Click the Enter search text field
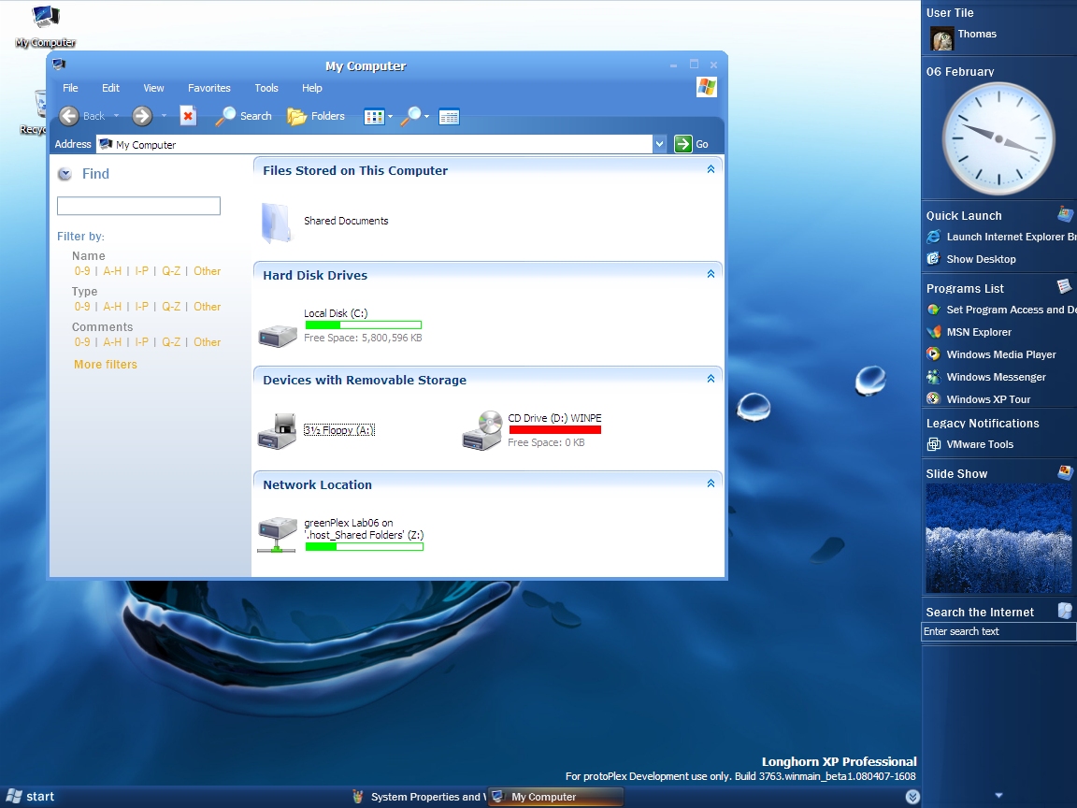The width and height of the screenshot is (1077, 808). point(998,631)
